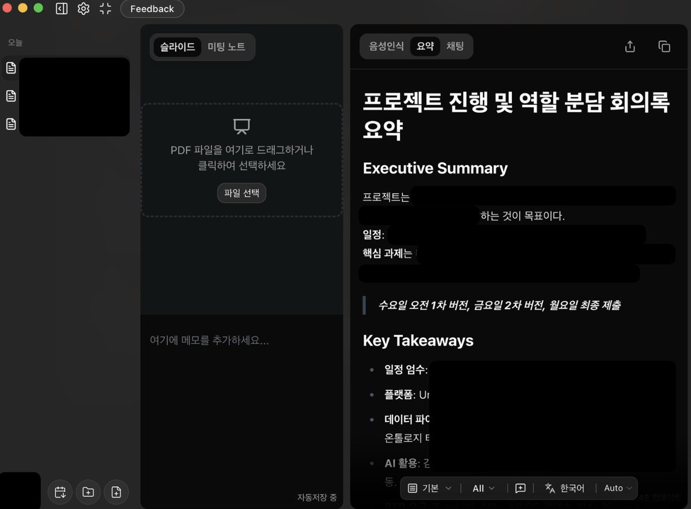Click the share export icon

click(630, 47)
